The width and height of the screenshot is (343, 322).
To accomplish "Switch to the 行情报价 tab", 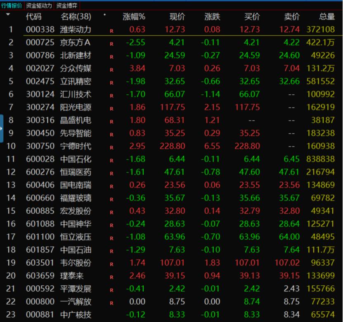I will click(x=12, y=5).
